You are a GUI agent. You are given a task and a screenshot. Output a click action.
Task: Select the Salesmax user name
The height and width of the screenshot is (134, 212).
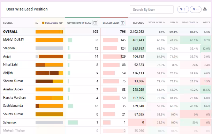10,122
